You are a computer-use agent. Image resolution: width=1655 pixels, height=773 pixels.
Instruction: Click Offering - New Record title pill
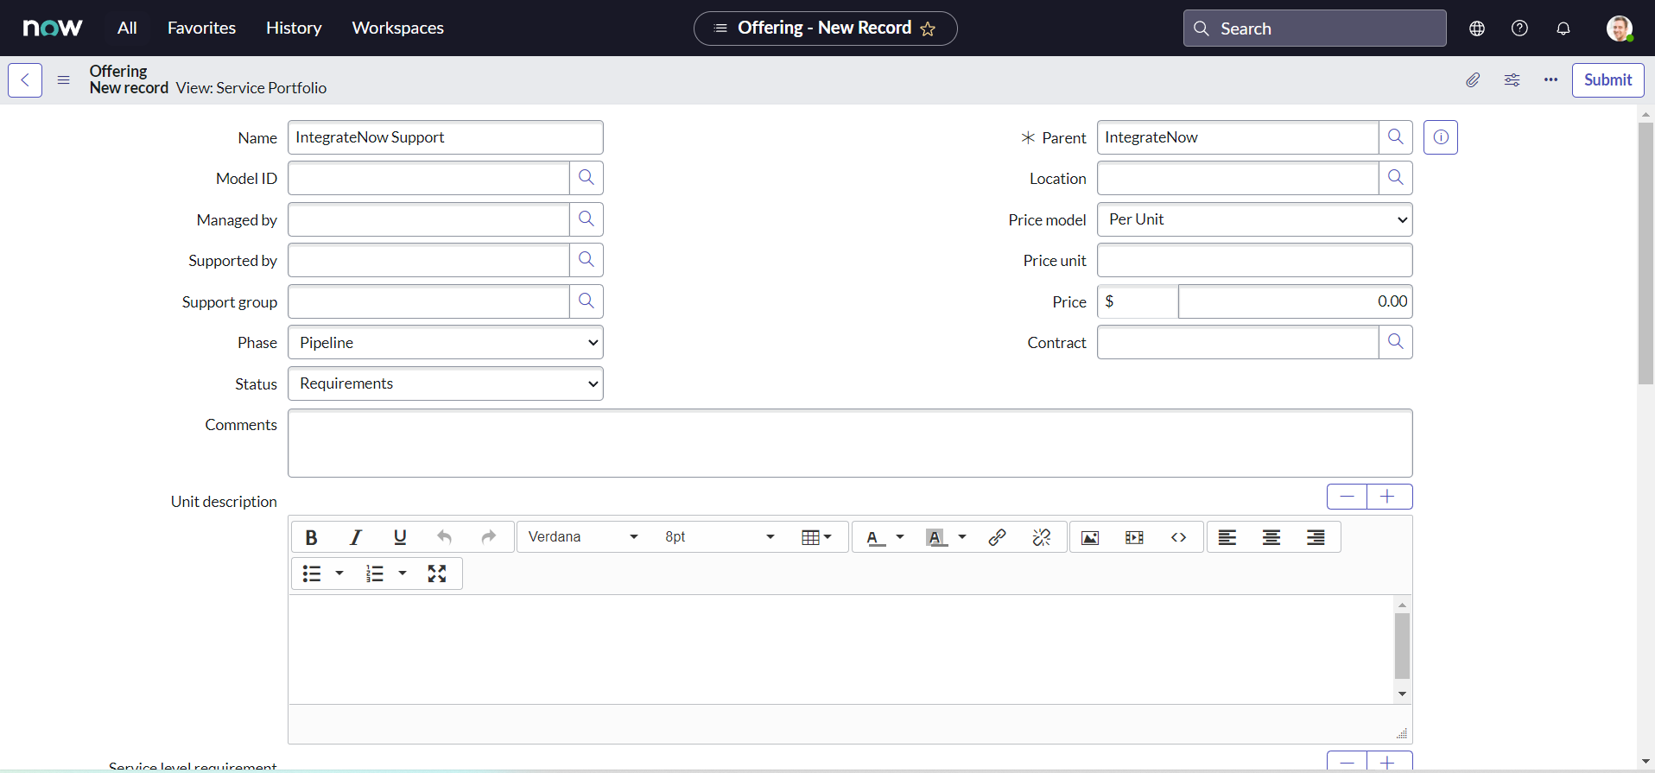pos(825,29)
